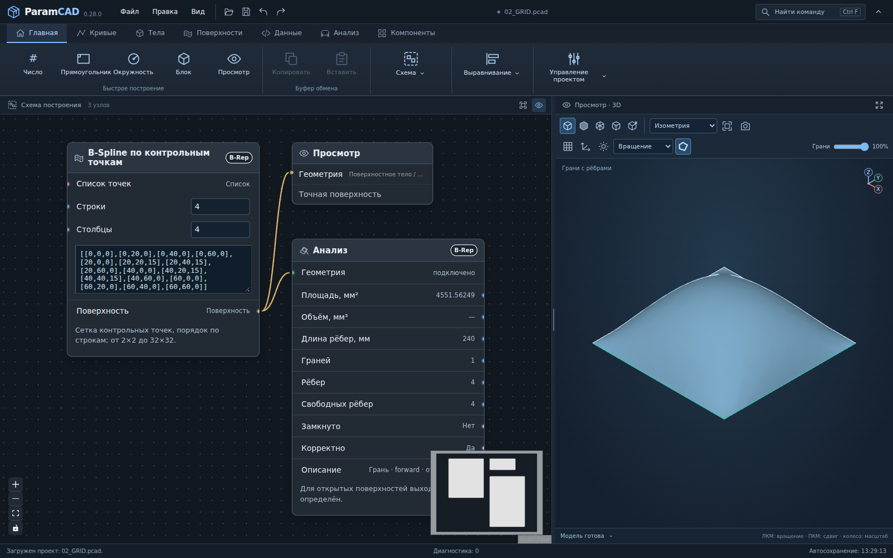Screen dimensions: 893x558
Task: Switch to solid shaded display mode
Action: pos(584,126)
